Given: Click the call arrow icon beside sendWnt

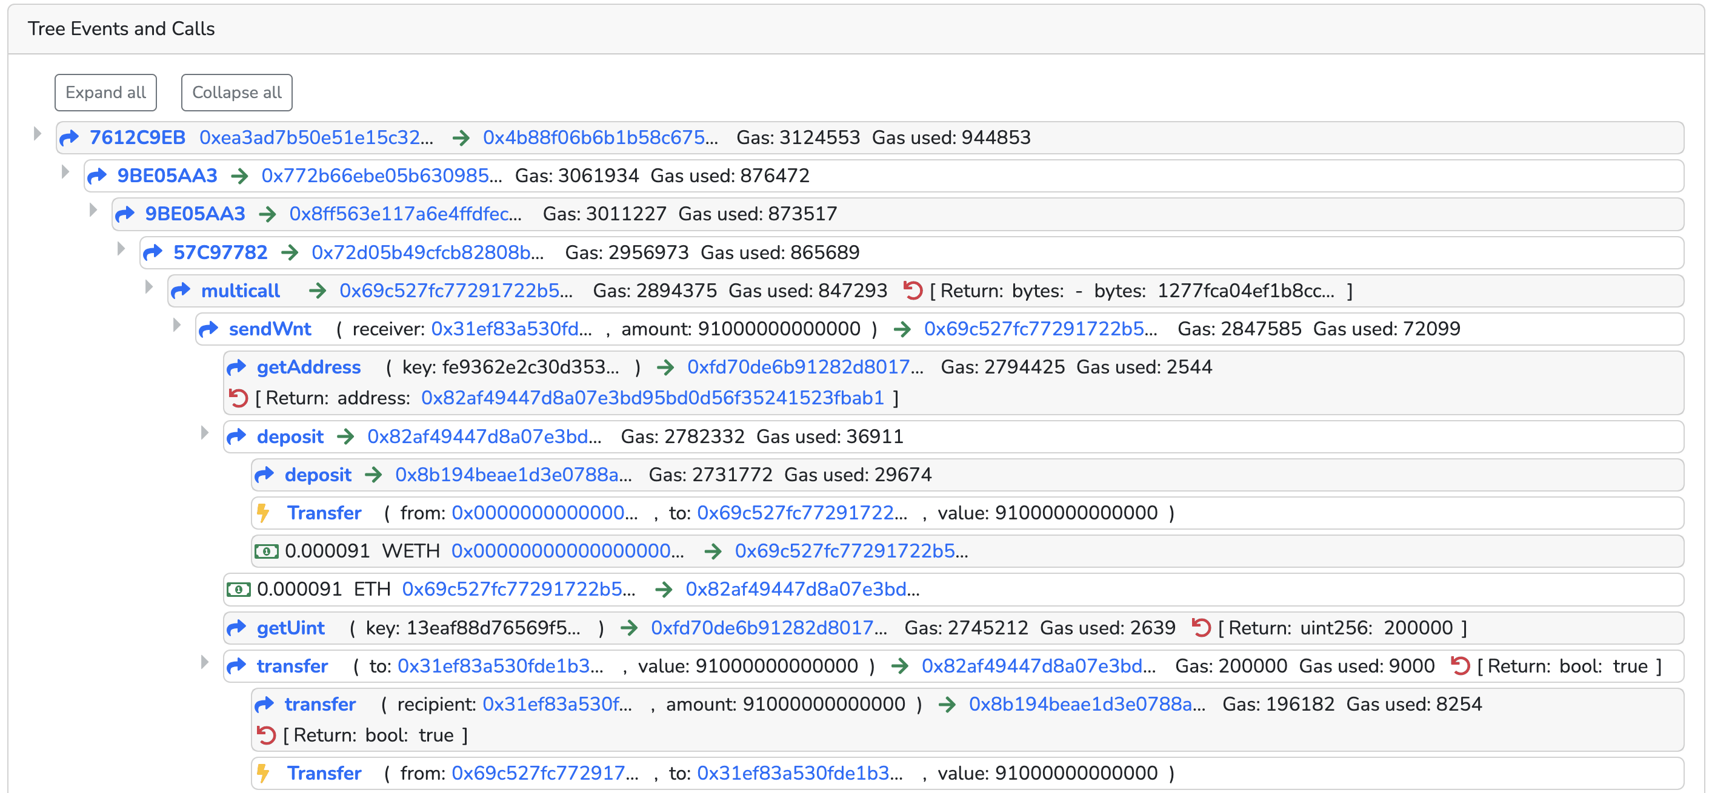Looking at the screenshot, I should (208, 329).
